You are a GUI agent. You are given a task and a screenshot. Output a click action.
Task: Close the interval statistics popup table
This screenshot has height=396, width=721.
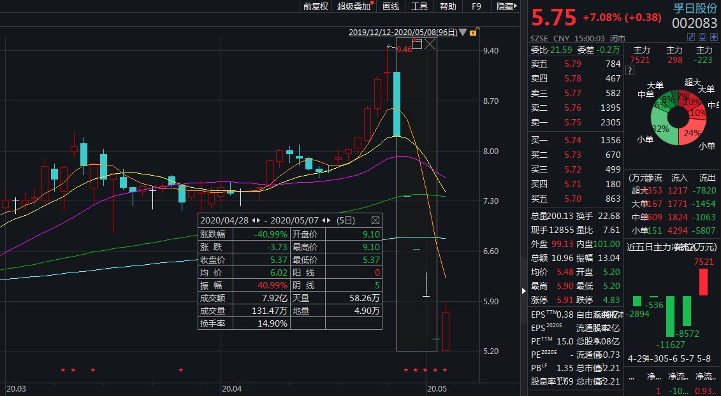click(375, 220)
